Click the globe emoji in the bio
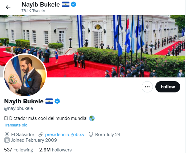The image size is (189, 153). click(x=92, y=118)
